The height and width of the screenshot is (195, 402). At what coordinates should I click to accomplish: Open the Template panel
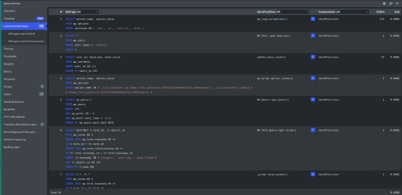tap(24, 79)
